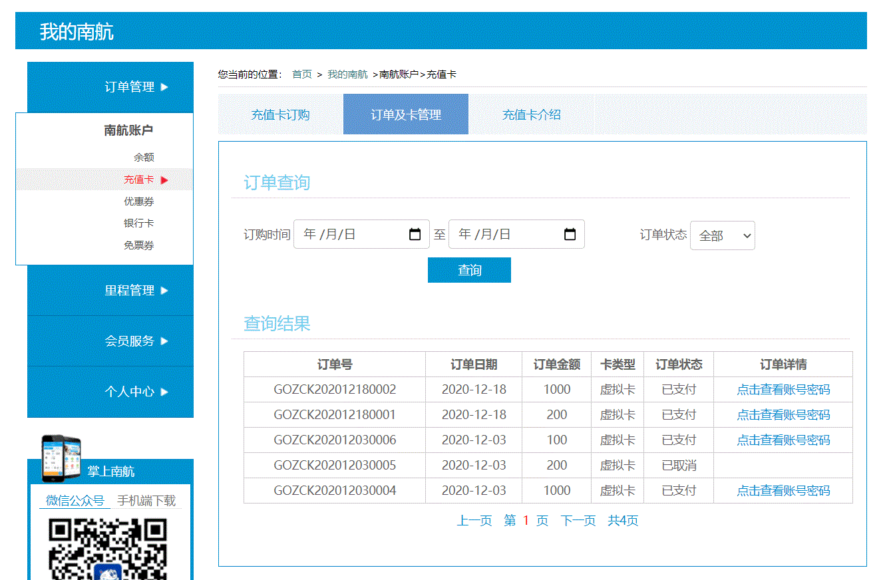
Task: Expand the 里程管理 sidebar section
Action: (x=110, y=291)
